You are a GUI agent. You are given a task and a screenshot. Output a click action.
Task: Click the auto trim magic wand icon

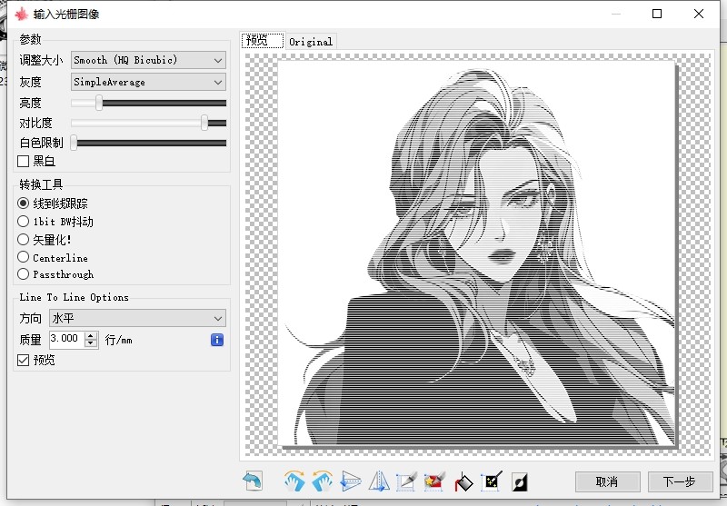click(492, 481)
